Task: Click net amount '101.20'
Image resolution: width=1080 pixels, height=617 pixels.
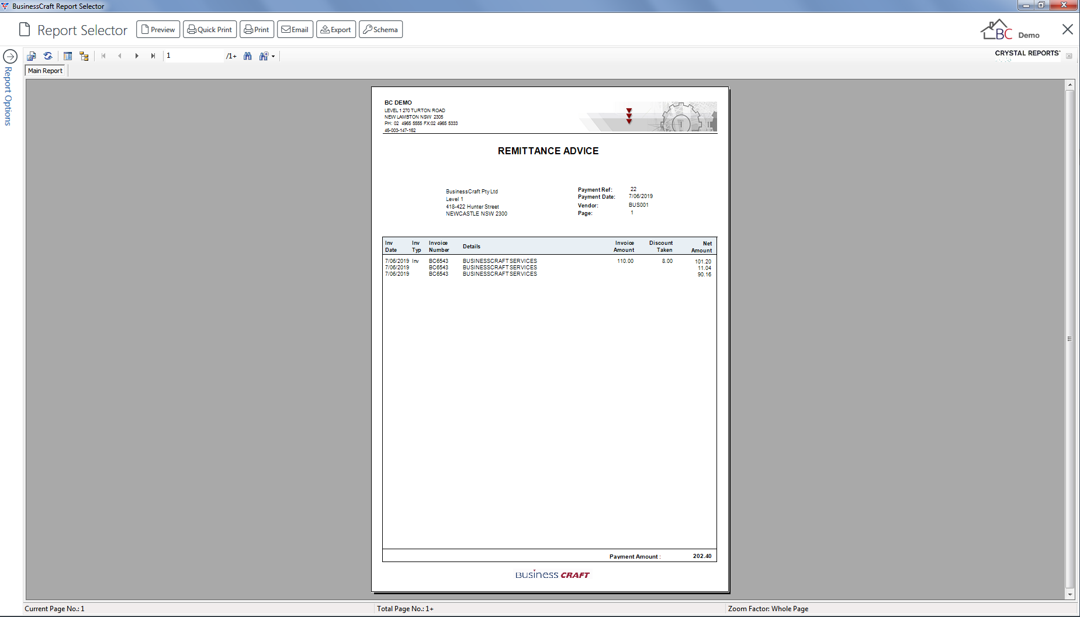Action: (x=703, y=262)
